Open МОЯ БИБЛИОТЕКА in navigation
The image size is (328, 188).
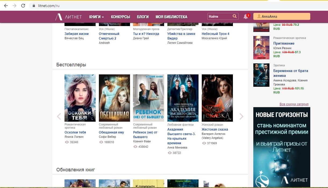[171, 17]
